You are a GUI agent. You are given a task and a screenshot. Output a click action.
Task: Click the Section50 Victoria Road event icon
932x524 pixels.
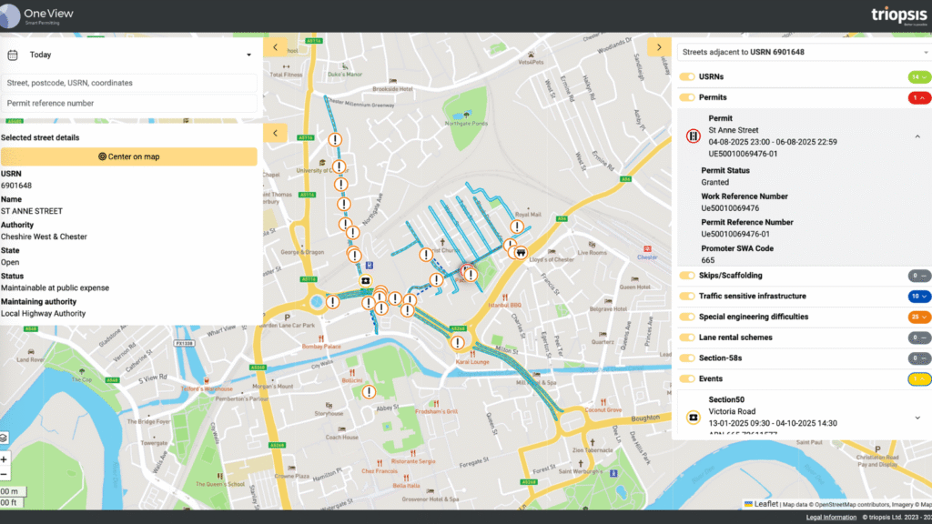pos(693,418)
